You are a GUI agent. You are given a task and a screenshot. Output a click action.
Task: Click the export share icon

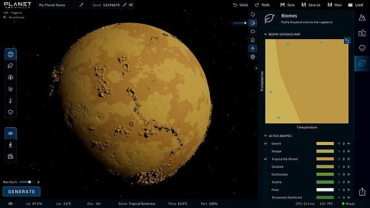(362, 192)
